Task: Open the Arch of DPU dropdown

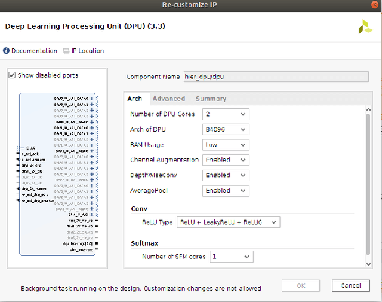Action: (x=226, y=129)
